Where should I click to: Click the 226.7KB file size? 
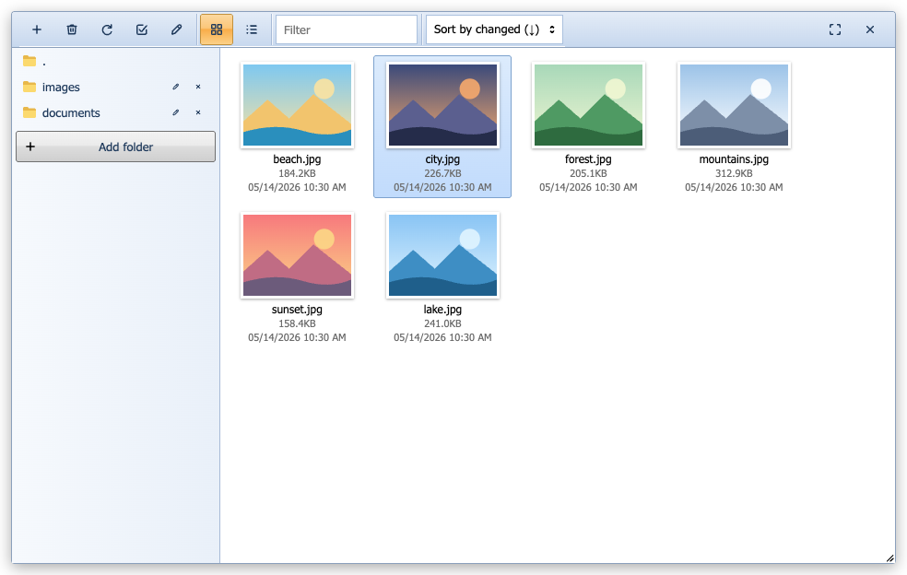coord(442,173)
